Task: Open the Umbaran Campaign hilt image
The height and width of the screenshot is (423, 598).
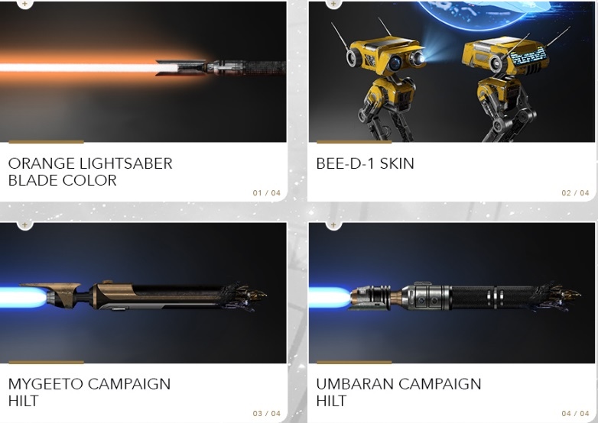Action: click(451, 292)
